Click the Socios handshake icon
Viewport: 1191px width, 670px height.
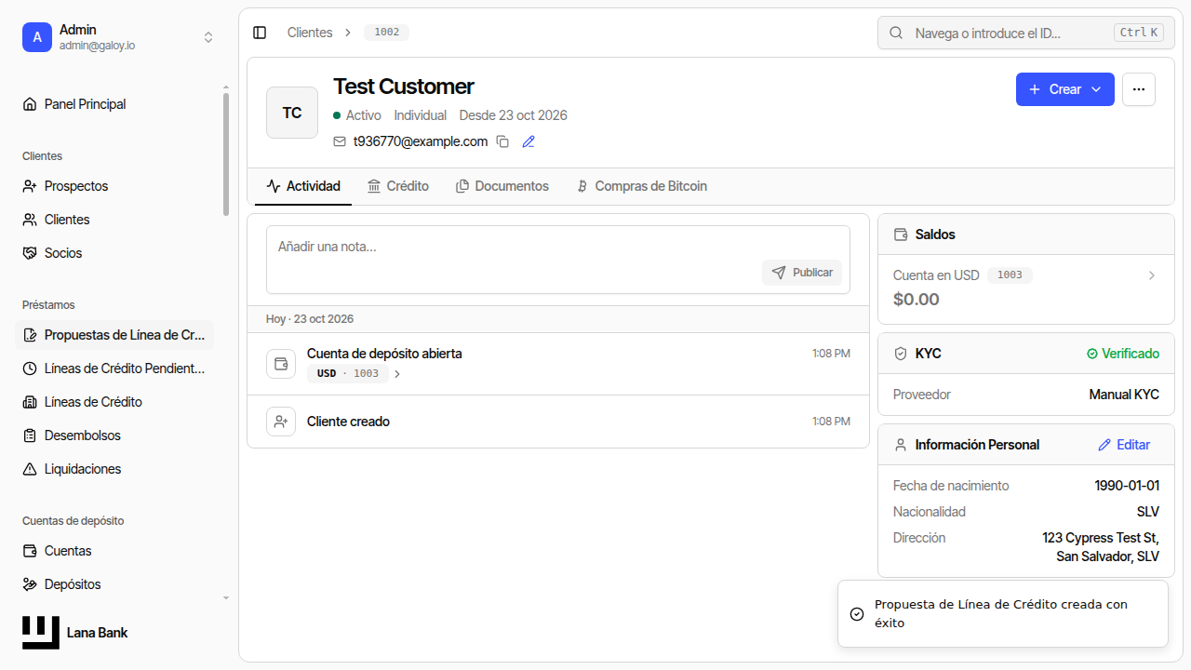(30, 253)
